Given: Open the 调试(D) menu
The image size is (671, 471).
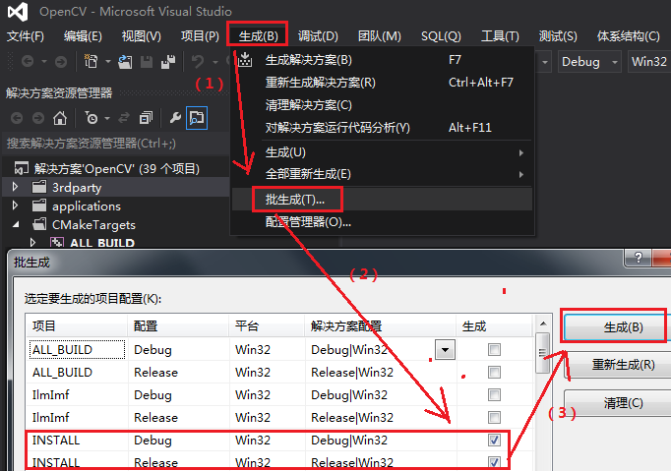Looking at the screenshot, I should tap(318, 36).
